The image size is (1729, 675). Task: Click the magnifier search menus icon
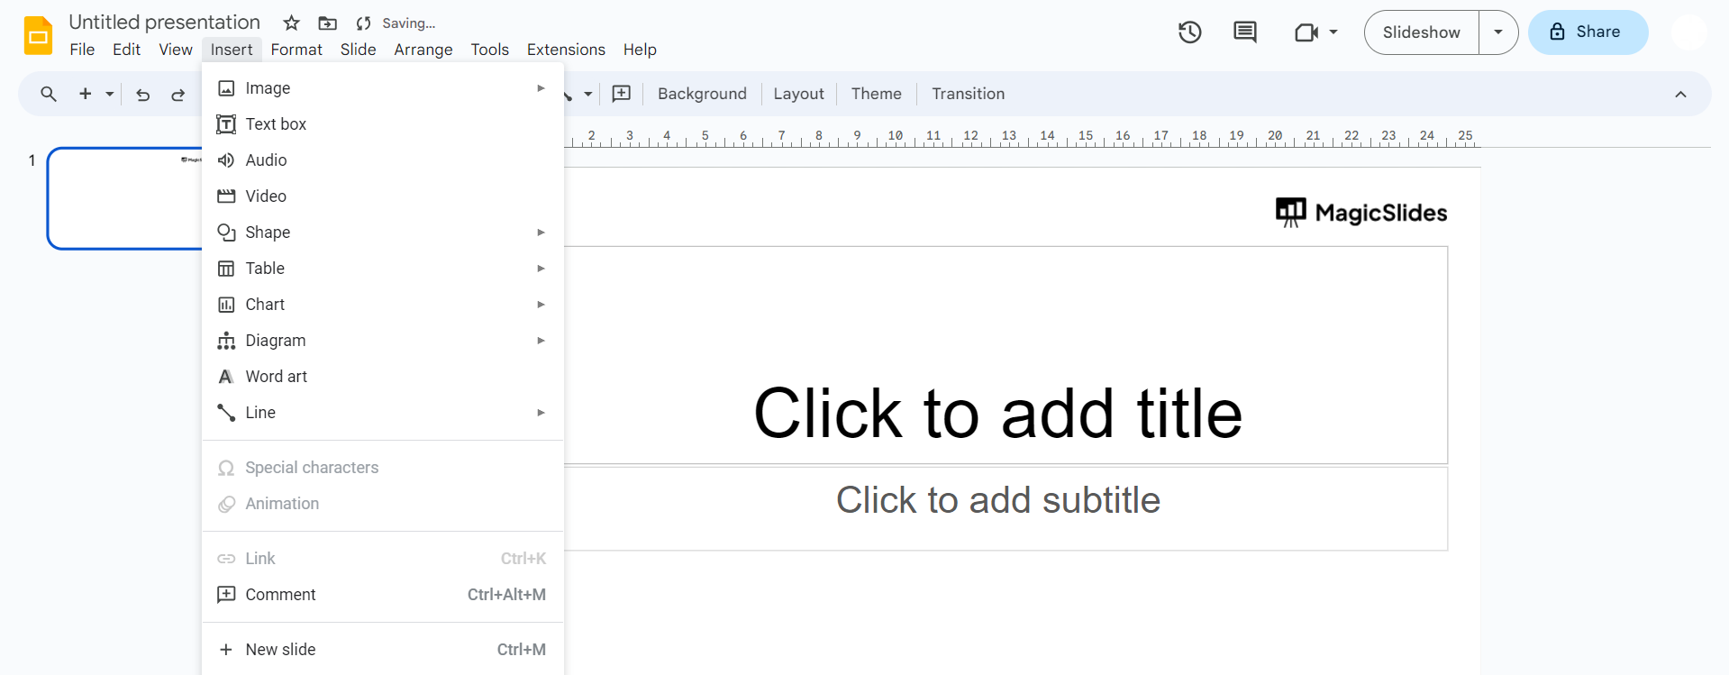pos(49,94)
